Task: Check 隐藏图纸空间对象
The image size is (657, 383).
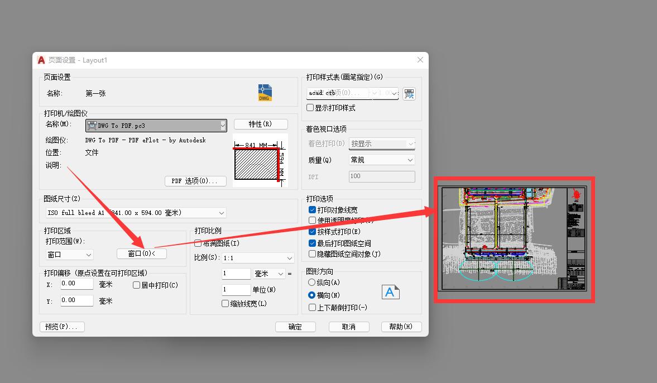Action: coord(313,254)
